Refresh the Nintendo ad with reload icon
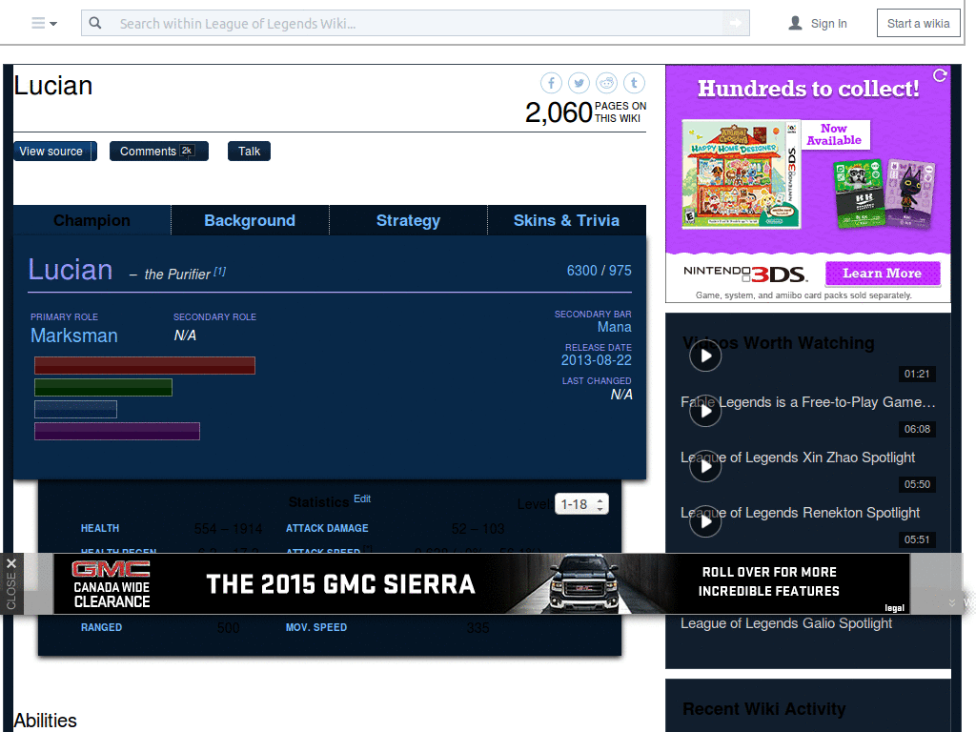The image size is (976, 732). [x=940, y=75]
